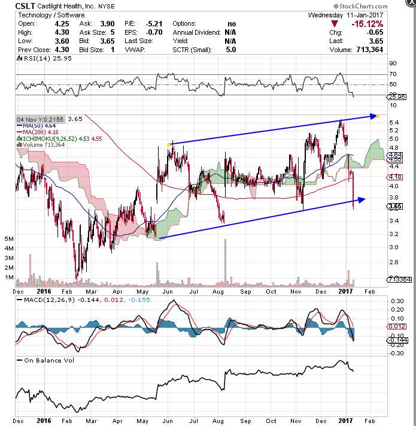This screenshot has height=426, width=416.
Task: Click the 5M volume scale label
Action: point(9,239)
